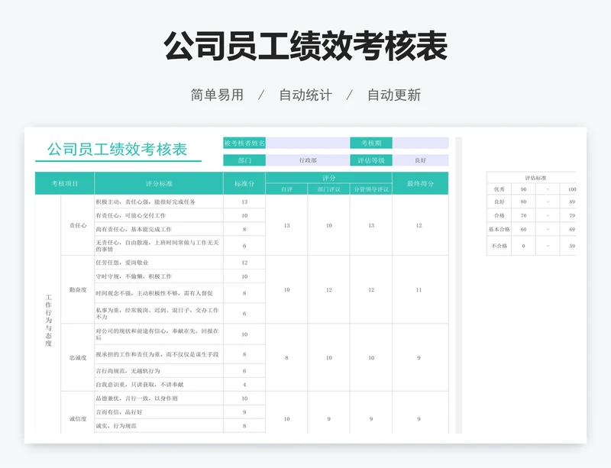Click the lower bound 60 in 基本合格 row
This screenshot has width=611, height=468.
pos(523,229)
